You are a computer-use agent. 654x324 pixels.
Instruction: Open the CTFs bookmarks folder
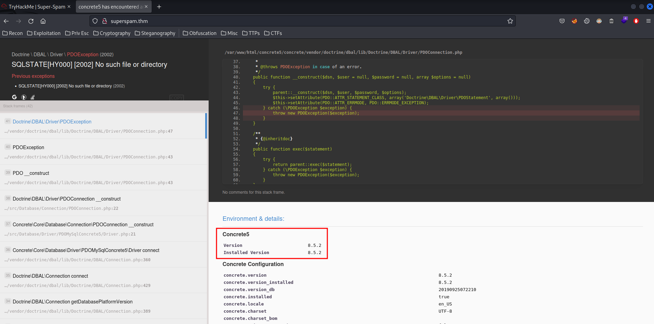click(273, 33)
